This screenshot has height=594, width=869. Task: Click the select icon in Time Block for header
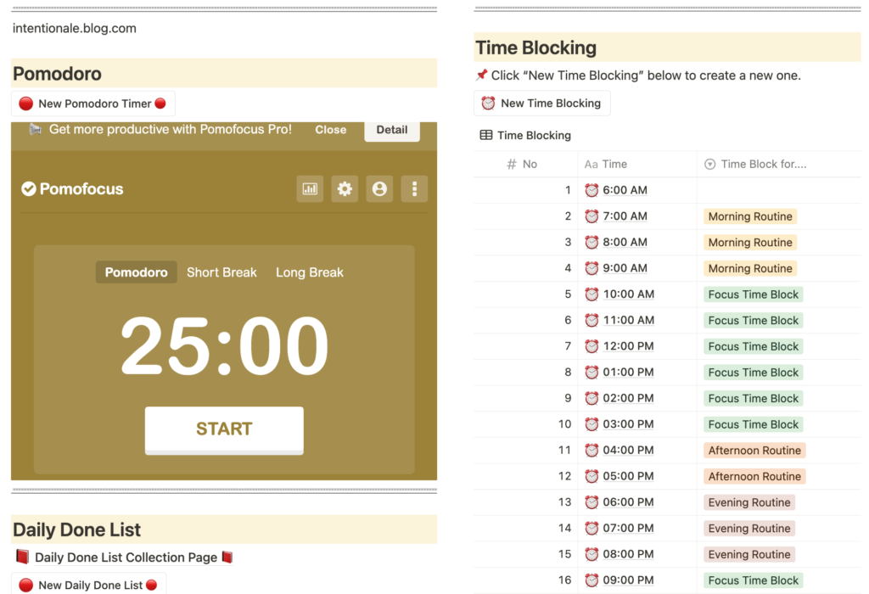709,164
